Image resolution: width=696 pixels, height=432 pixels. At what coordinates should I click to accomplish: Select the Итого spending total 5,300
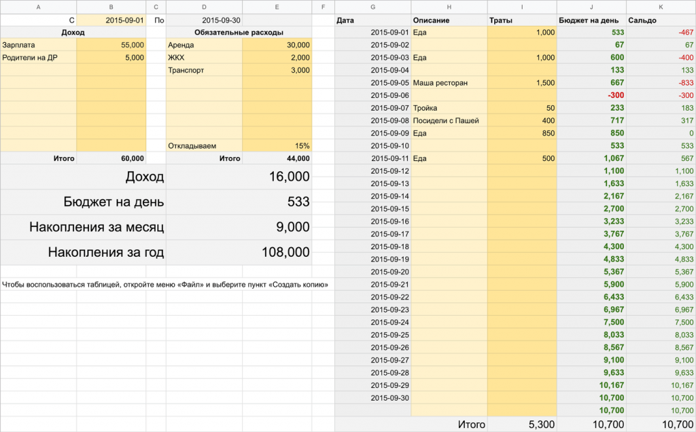point(521,425)
